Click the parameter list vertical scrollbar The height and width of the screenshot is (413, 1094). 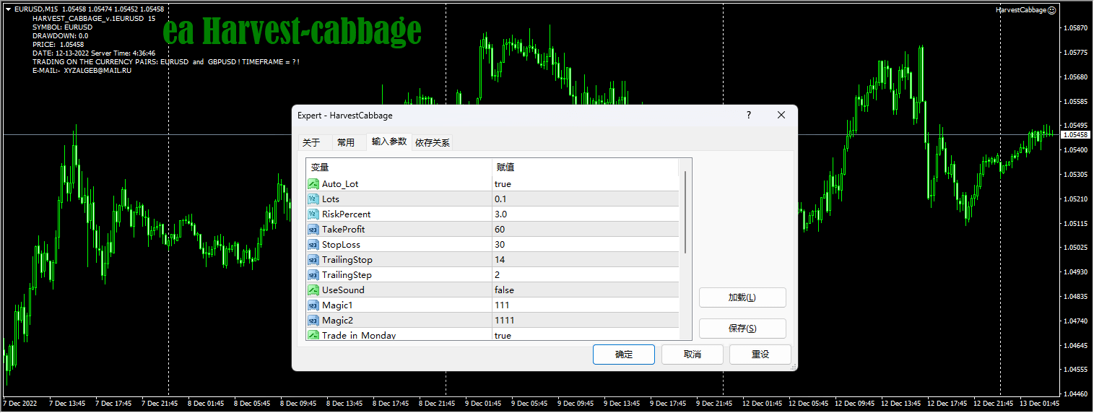coord(685,213)
